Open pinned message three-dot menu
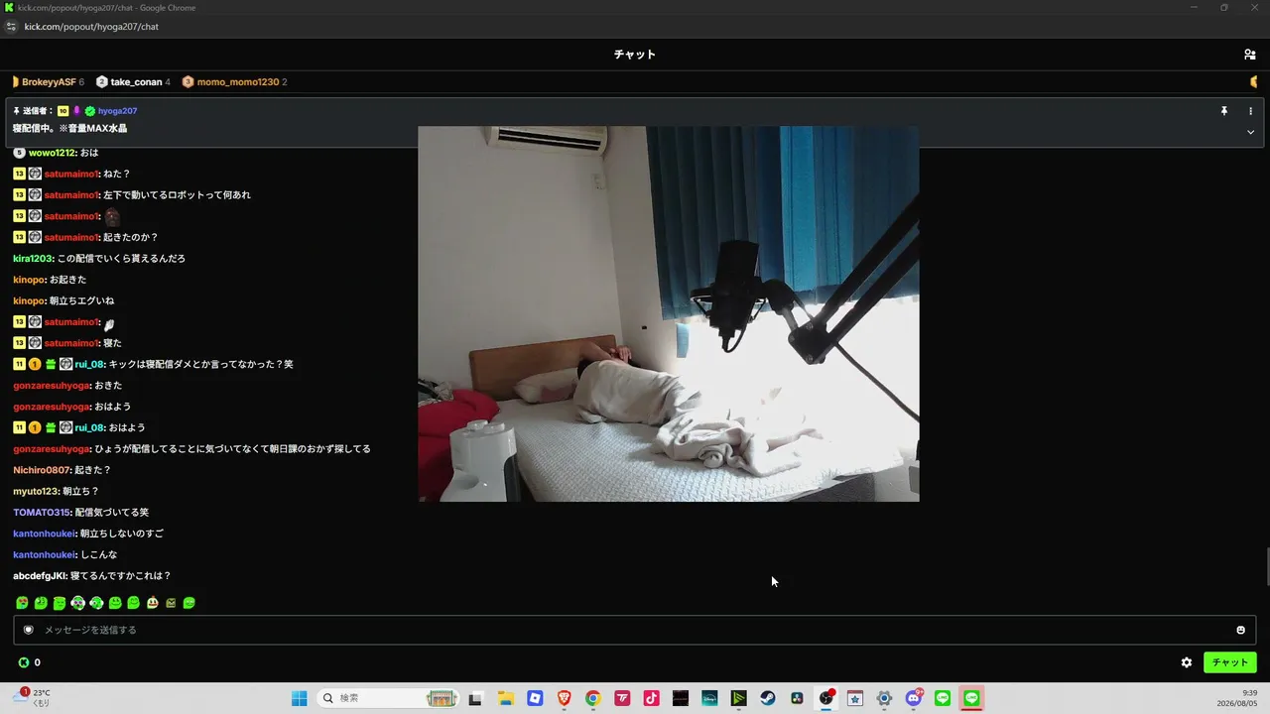 click(x=1250, y=111)
